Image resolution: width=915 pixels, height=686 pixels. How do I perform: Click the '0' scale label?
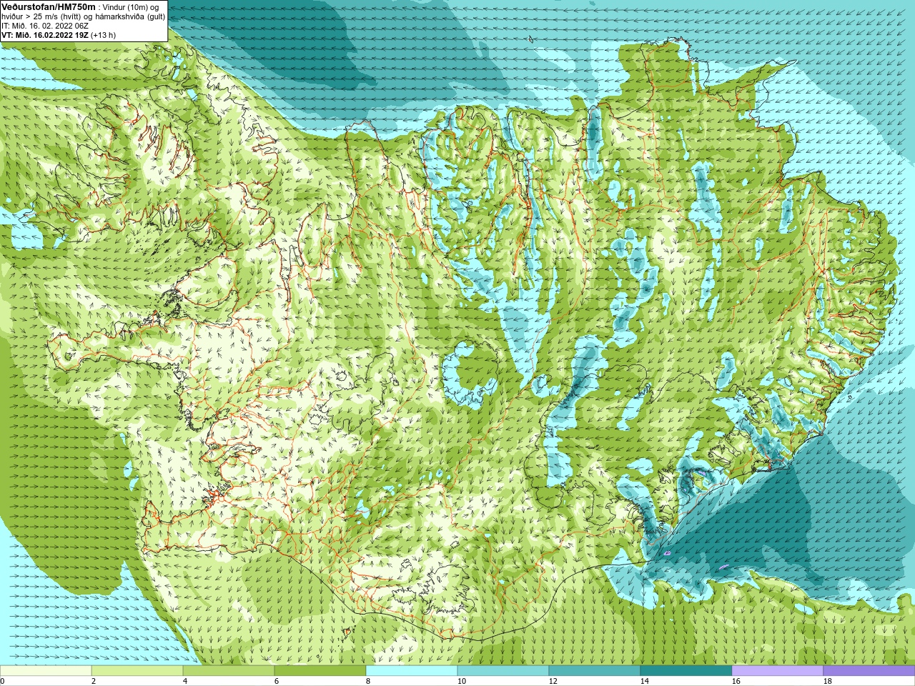coord(2,681)
